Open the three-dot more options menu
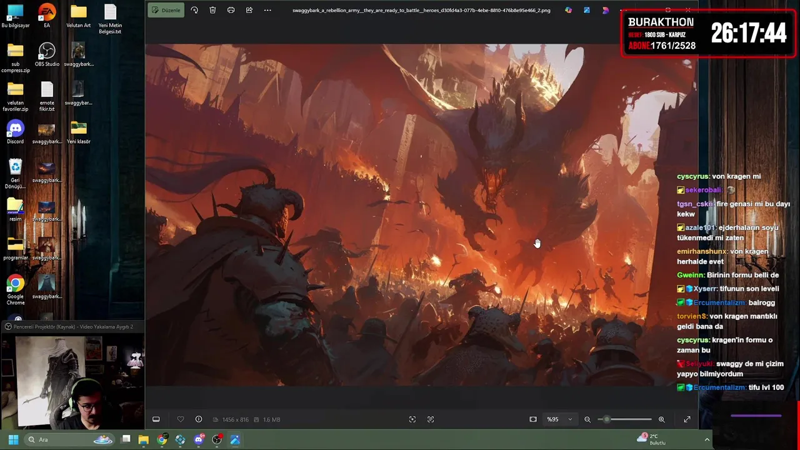Image resolution: width=800 pixels, height=450 pixels. (267, 10)
